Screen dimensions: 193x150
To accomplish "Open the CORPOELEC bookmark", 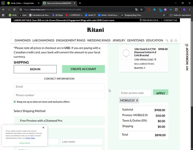I will click(x=74, y=15).
